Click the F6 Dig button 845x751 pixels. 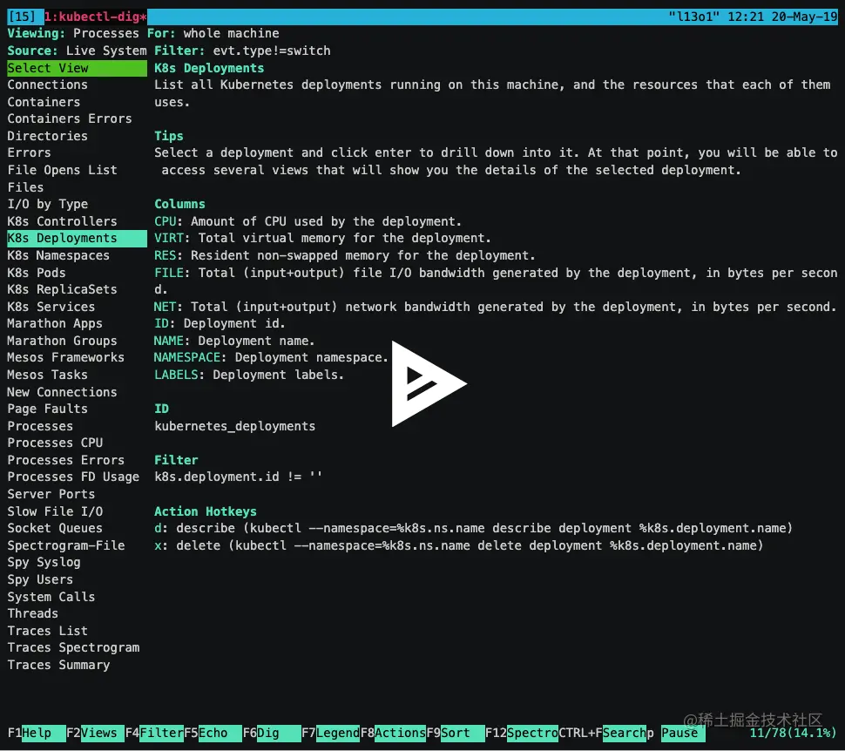[272, 734]
